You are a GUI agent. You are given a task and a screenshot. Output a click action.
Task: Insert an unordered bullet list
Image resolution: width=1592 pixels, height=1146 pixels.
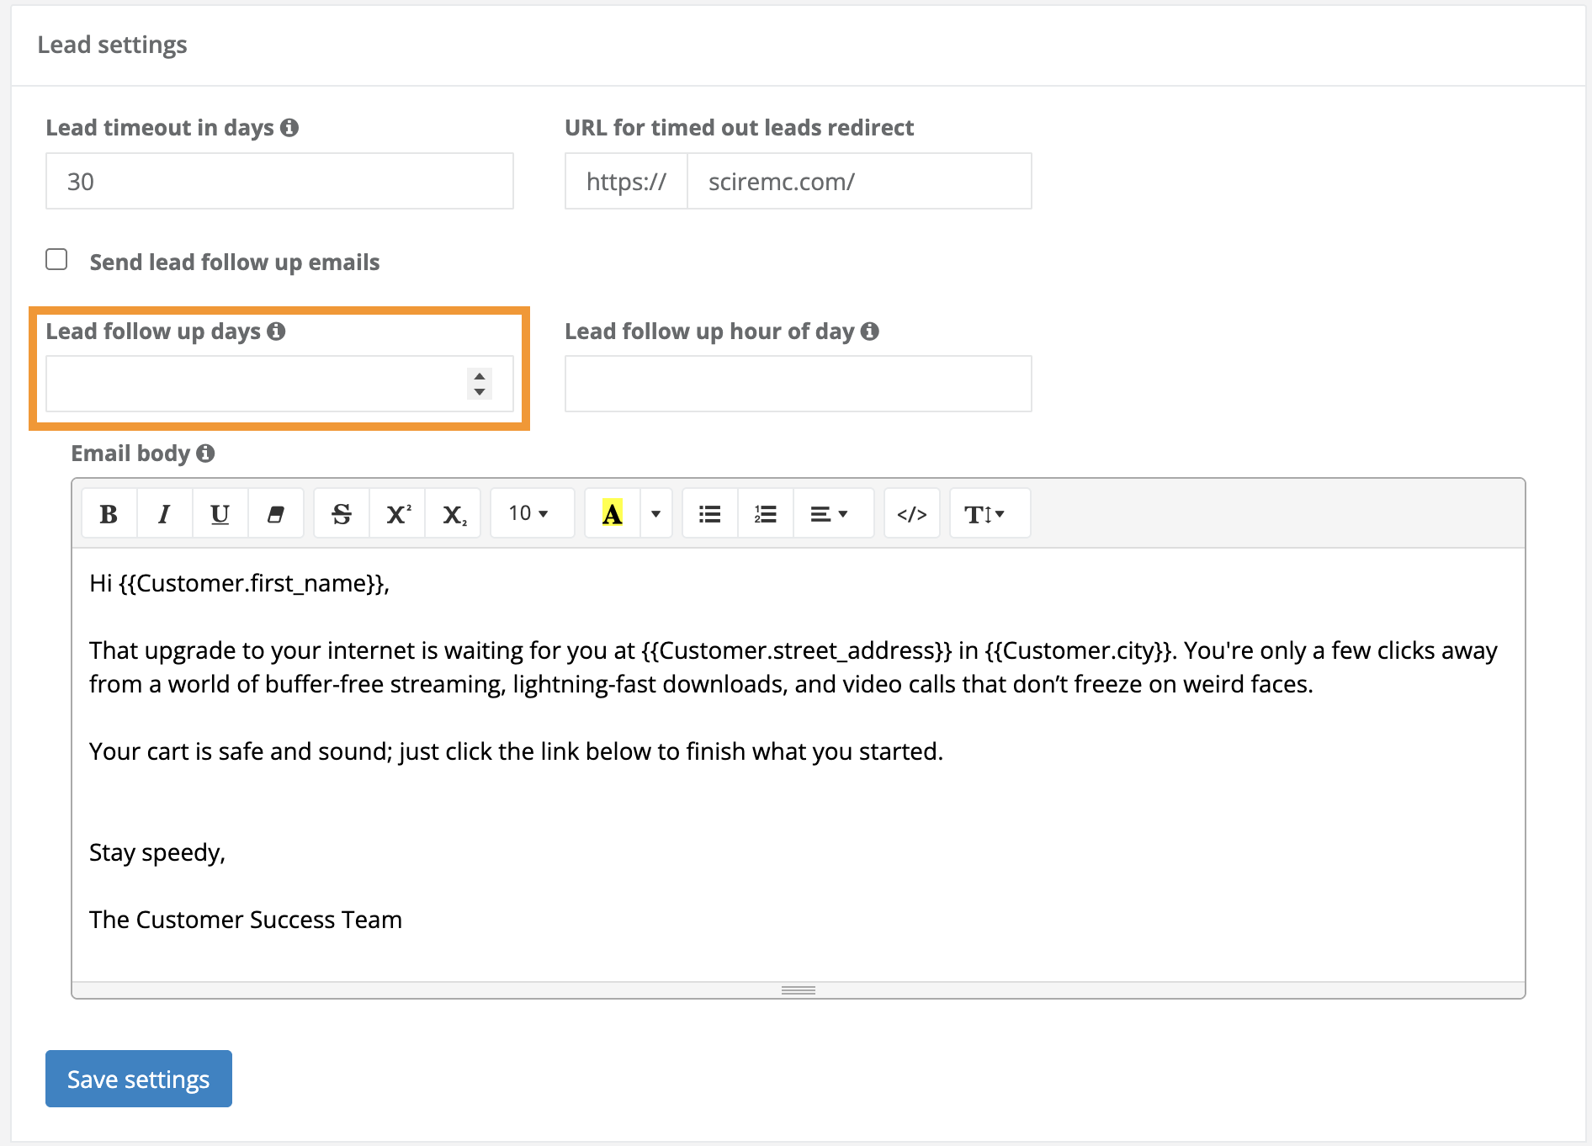coord(709,512)
